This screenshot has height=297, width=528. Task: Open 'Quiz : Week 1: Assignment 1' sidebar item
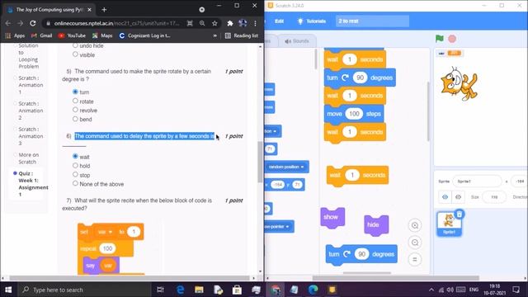coord(33,184)
